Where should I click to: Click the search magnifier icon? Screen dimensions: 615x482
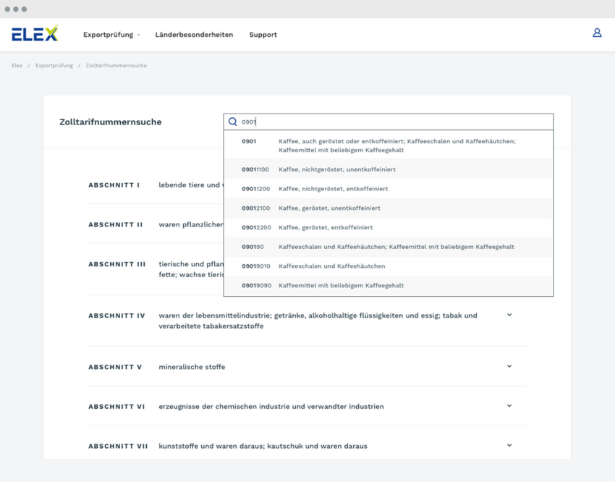pyautogui.click(x=233, y=122)
